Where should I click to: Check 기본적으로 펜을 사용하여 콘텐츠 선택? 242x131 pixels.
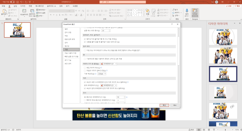click(x=85, y=59)
